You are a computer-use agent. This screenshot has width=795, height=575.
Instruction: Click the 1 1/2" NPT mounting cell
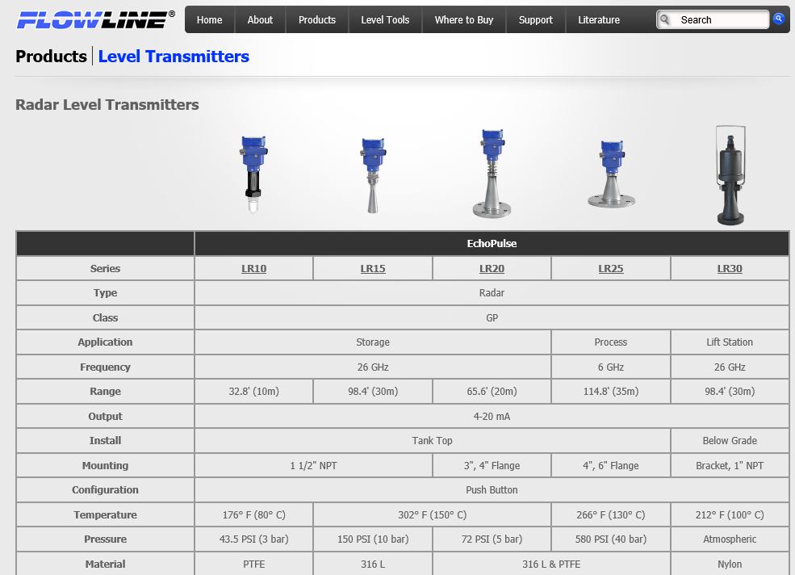313,465
